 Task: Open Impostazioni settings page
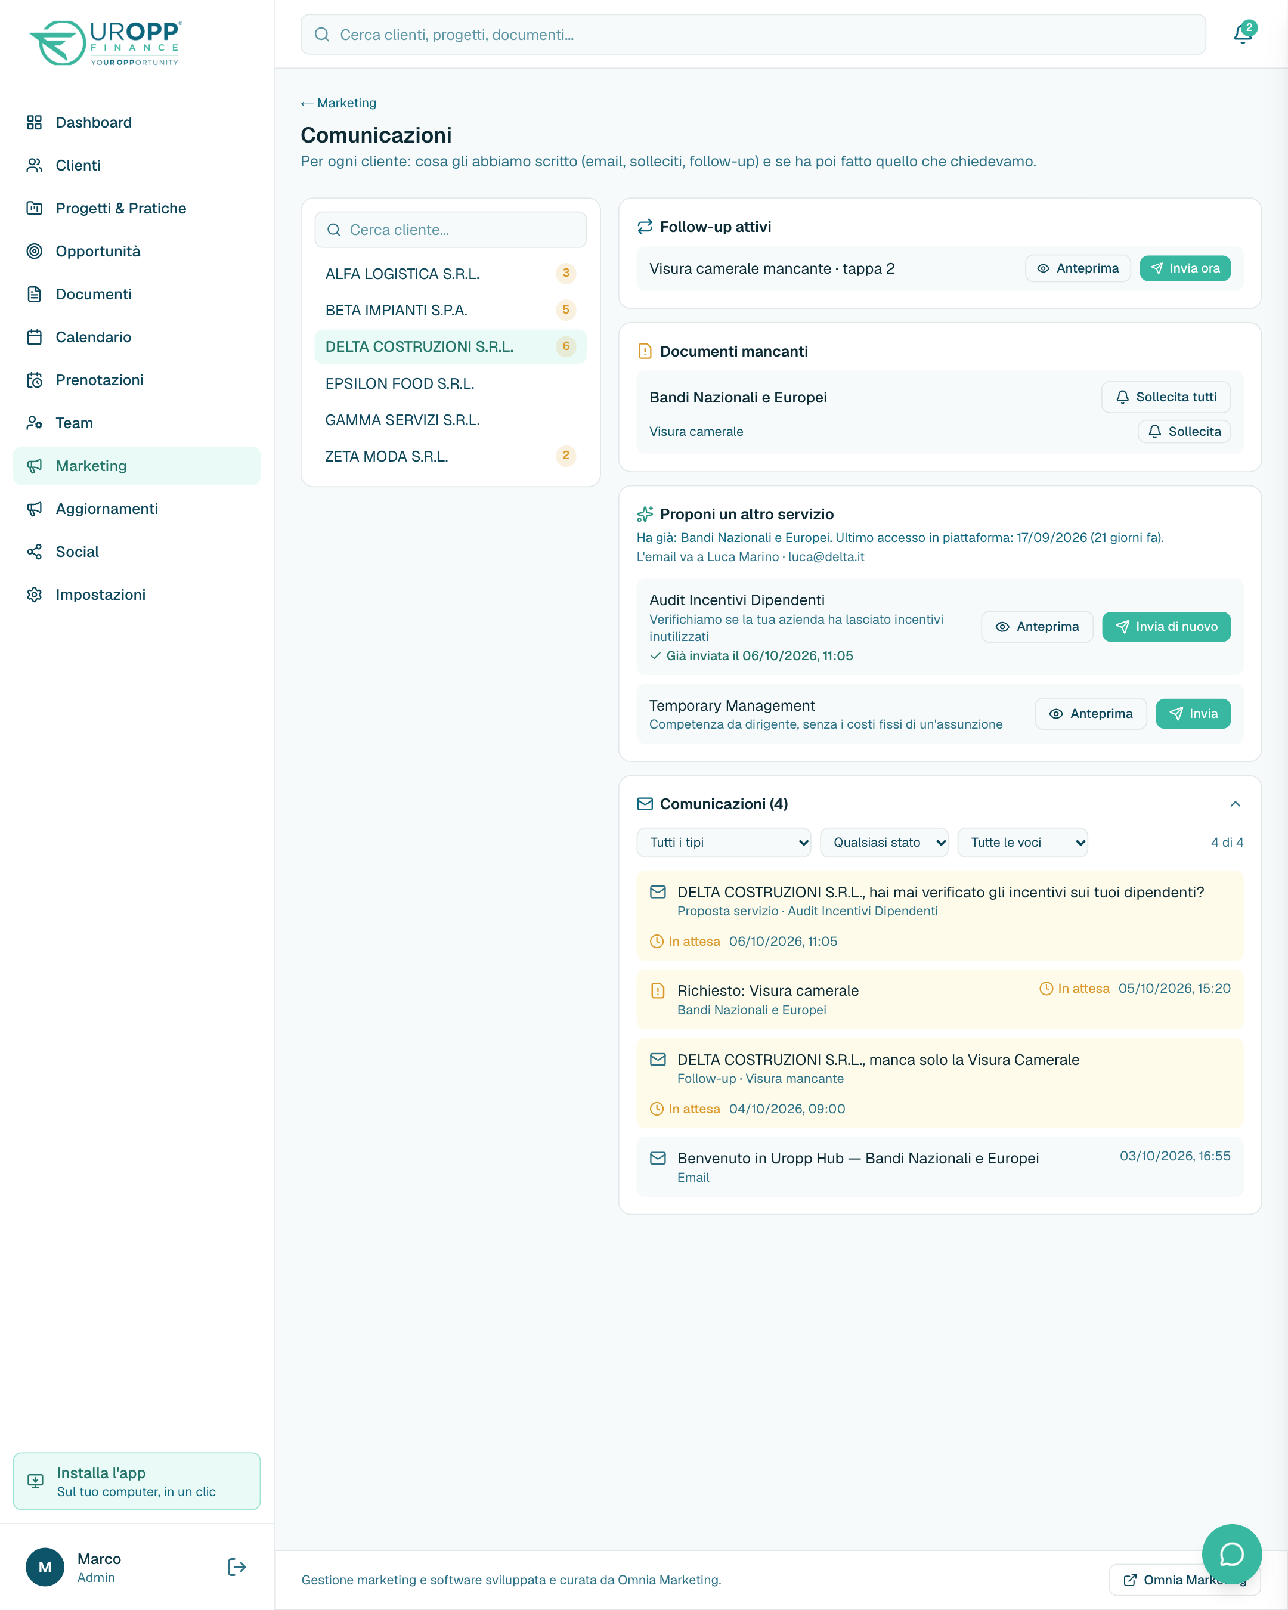click(x=137, y=595)
